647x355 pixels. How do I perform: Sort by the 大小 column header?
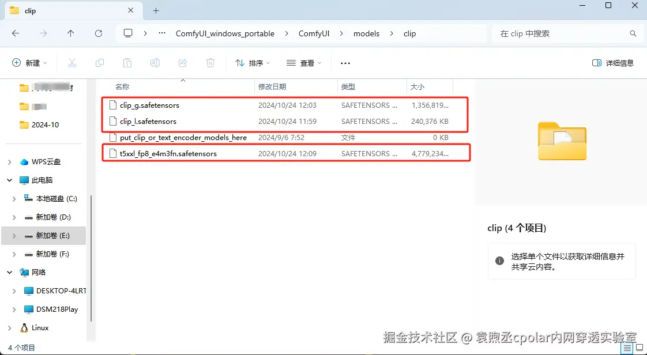(x=417, y=86)
